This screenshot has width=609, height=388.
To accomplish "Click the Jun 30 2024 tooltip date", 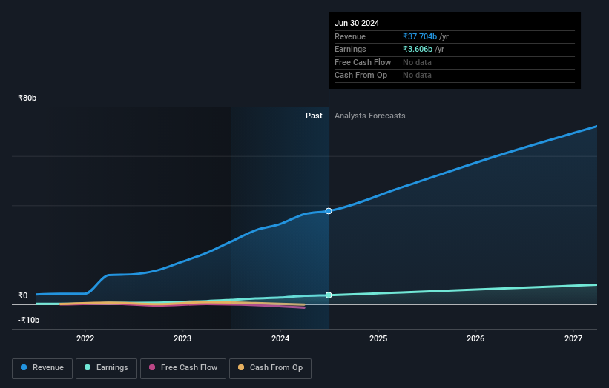I will click(x=357, y=23).
